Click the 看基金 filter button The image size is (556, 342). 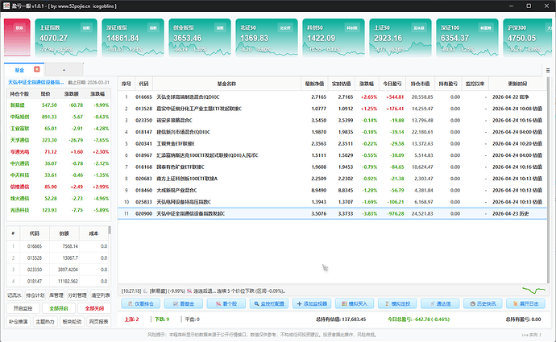[184, 303]
